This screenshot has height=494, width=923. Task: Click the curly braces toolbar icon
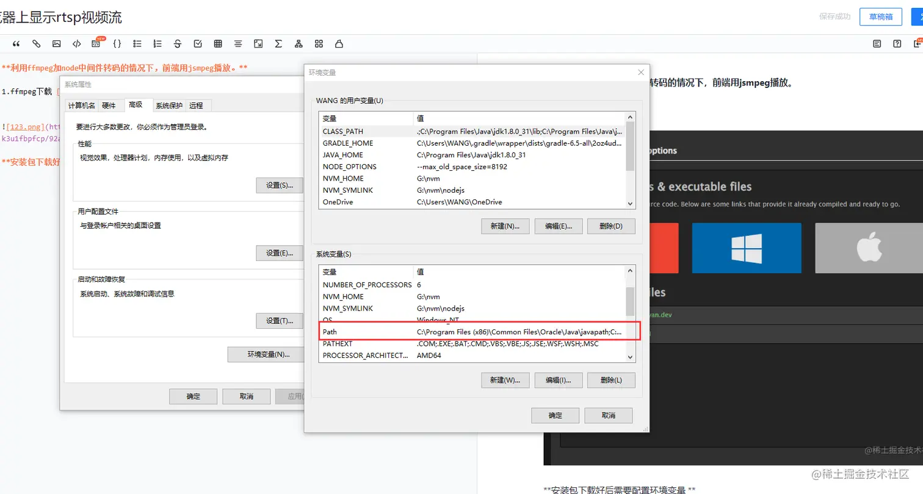(x=117, y=44)
